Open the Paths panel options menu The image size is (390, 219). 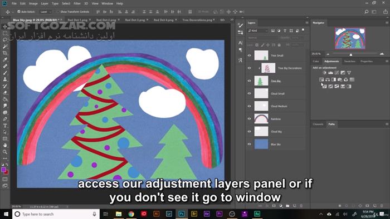(387, 124)
